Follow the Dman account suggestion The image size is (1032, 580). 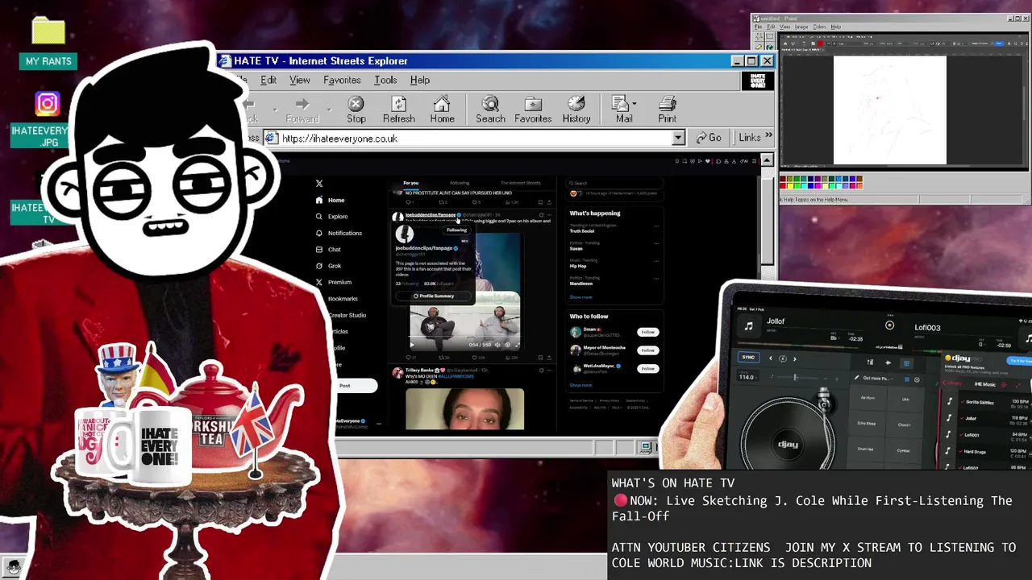point(647,332)
